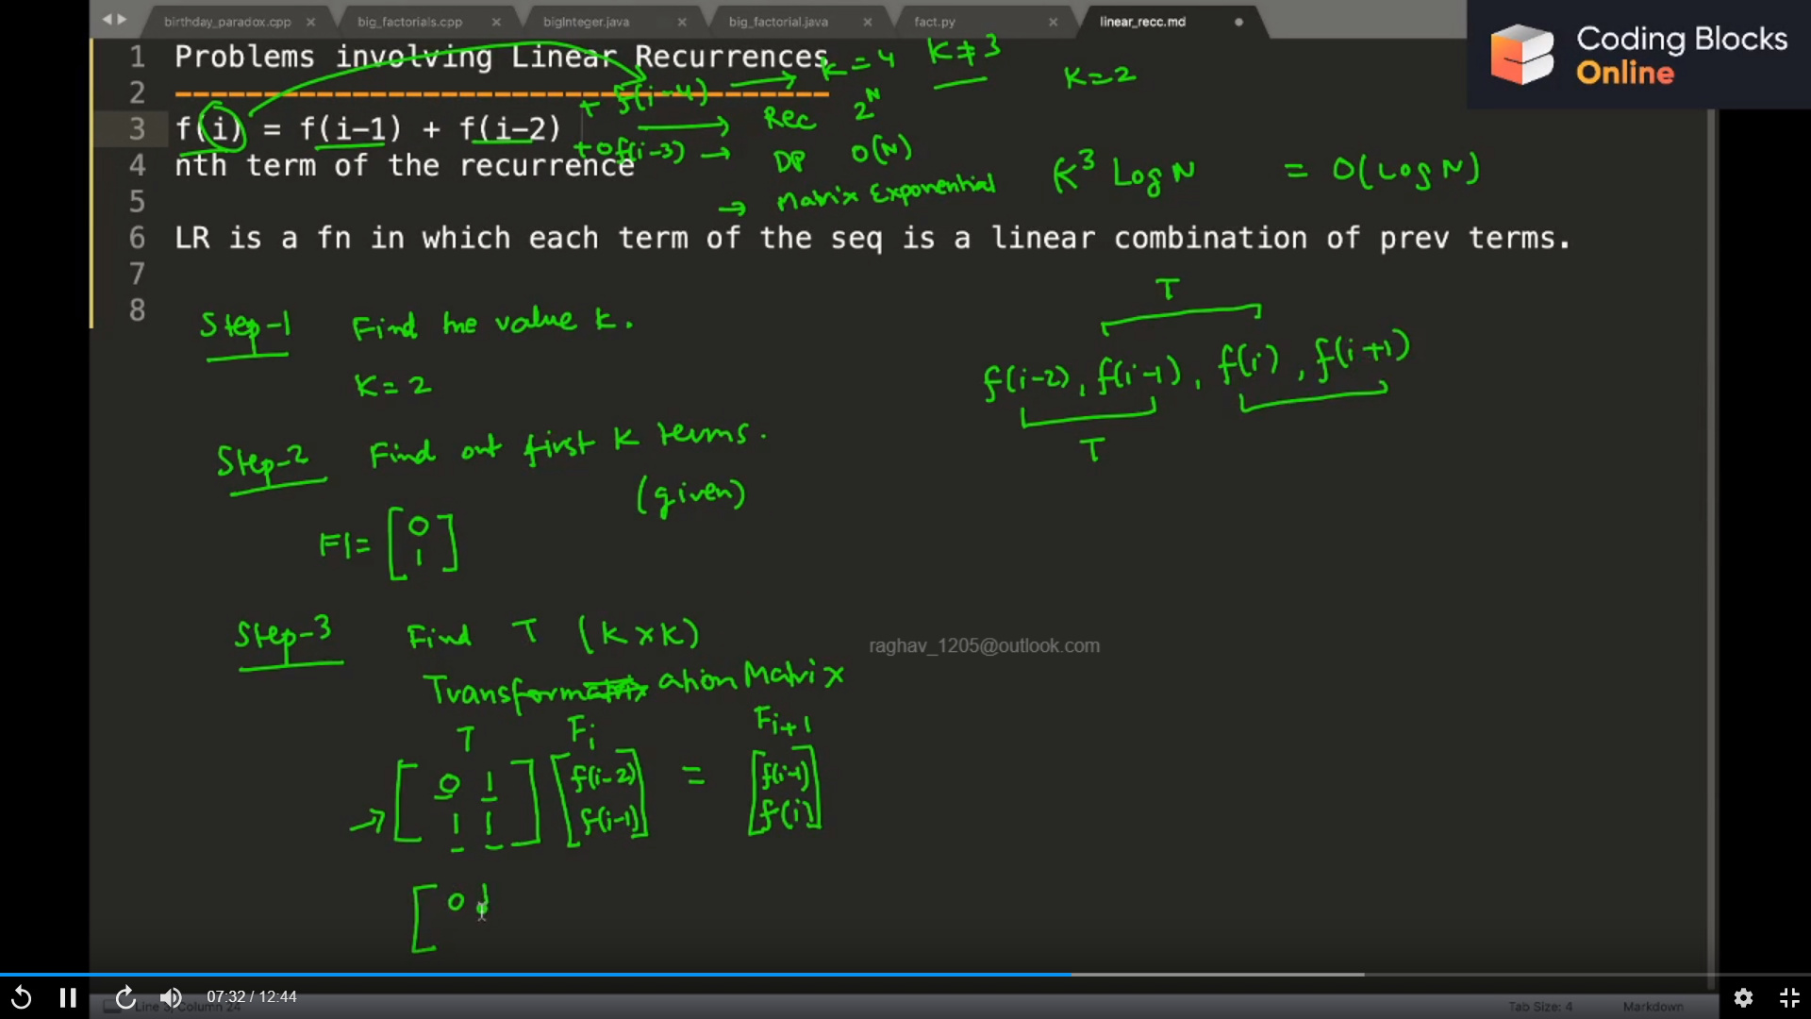This screenshot has height=1019, width=1811.
Task: Navigate tabs with left arrow
Action: pyautogui.click(x=107, y=20)
